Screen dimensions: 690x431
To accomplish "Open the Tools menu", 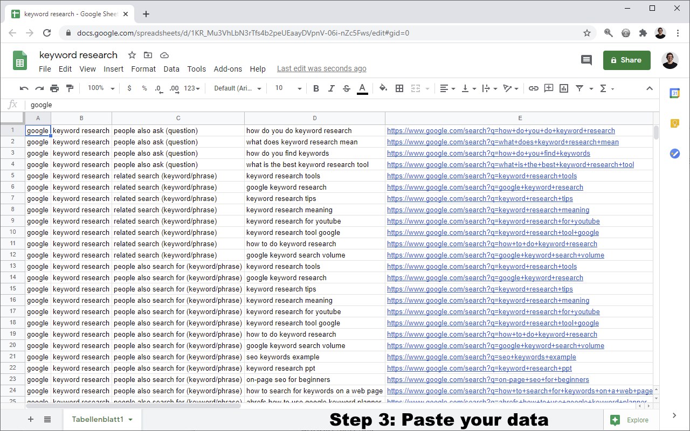I will [197, 69].
